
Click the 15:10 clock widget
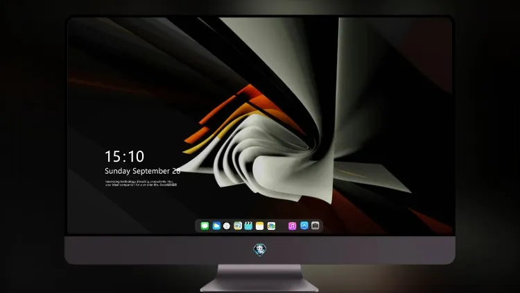coord(124,156)
